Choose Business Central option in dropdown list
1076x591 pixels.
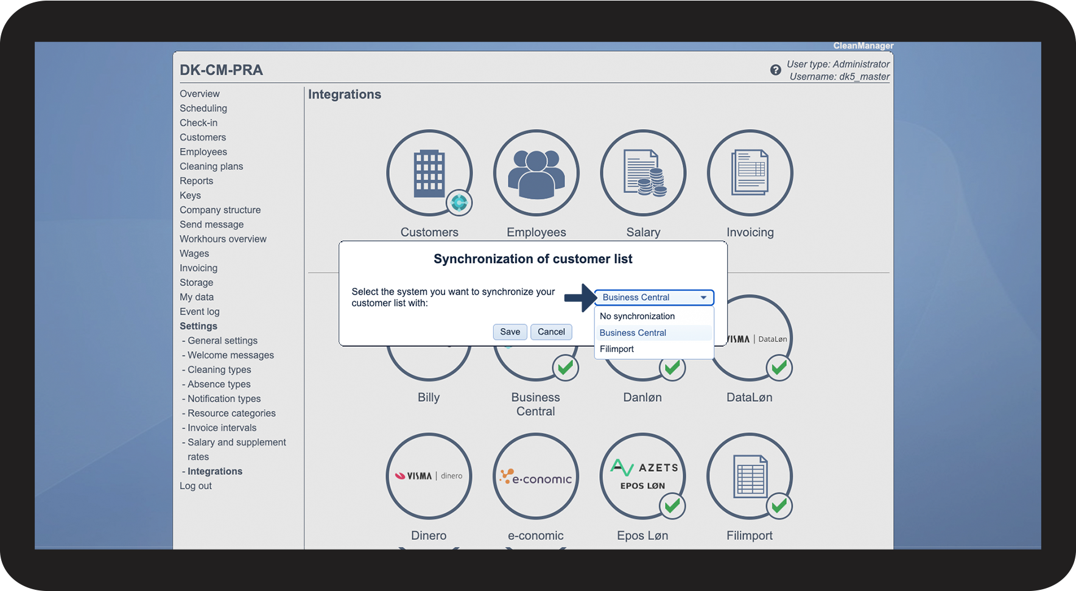click(654, 332)
